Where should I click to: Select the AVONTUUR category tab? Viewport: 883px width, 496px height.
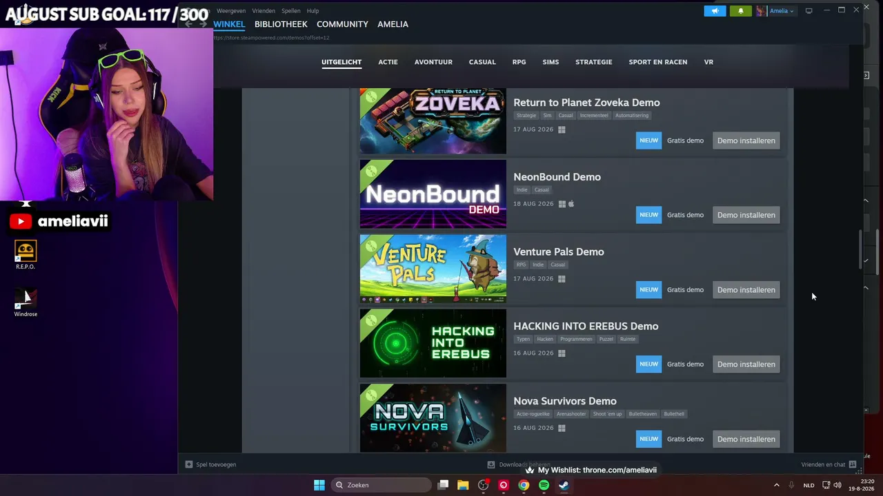[x=433, y=62]
